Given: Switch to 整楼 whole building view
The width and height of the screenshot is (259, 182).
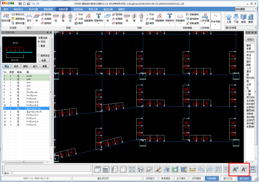Looking at the screenshot, I should point(251,19).
